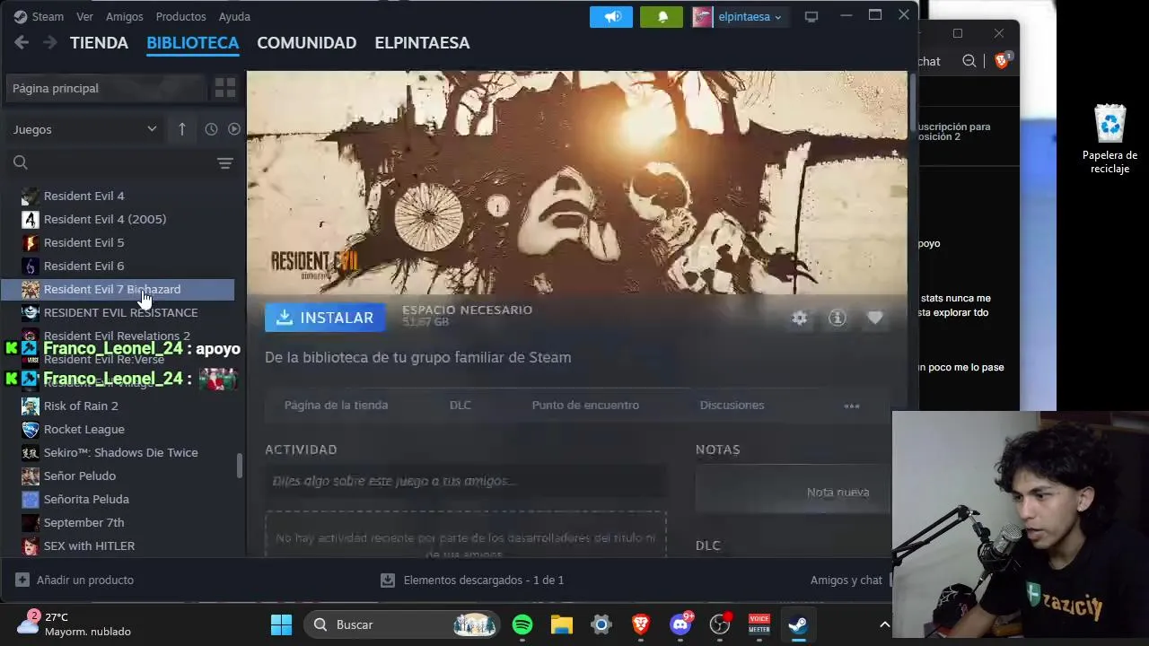Go back with the left arrow
1149x646 pixels.
[22, 42]
